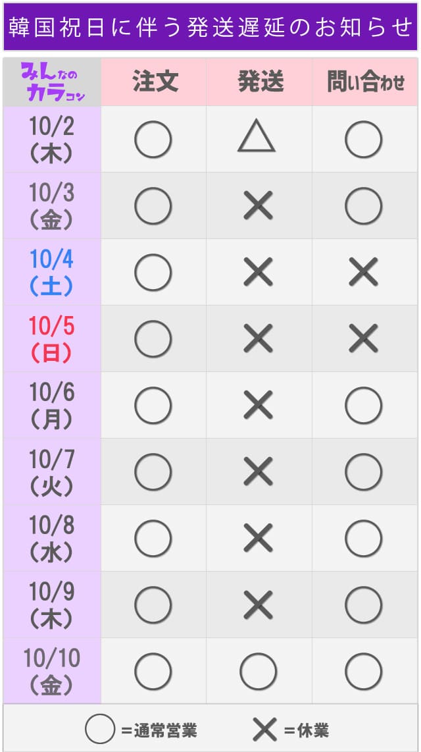This screenshot has width=421, height=752.
Task: Click the 10/10 (金) date cell
Action: 52,671
